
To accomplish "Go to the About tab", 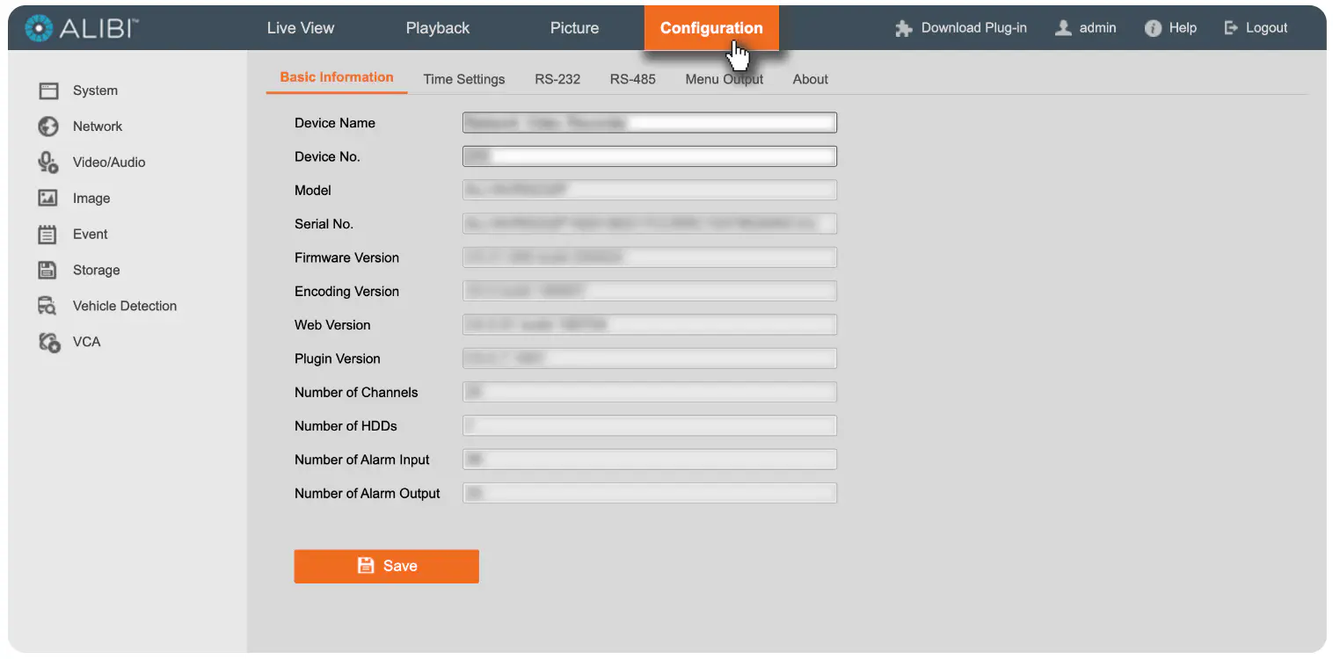I will [x=810, y=79].
